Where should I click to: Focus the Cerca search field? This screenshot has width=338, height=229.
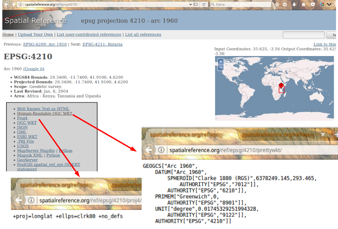[240, 4]
